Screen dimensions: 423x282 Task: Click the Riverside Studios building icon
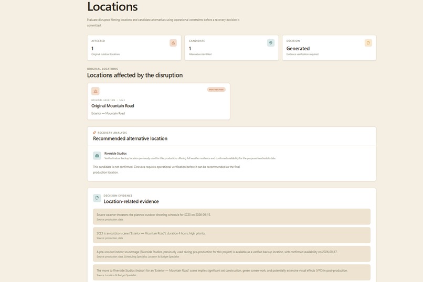(97, 156)
